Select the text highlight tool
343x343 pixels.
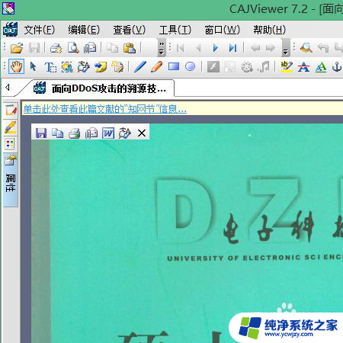point(287,66)
